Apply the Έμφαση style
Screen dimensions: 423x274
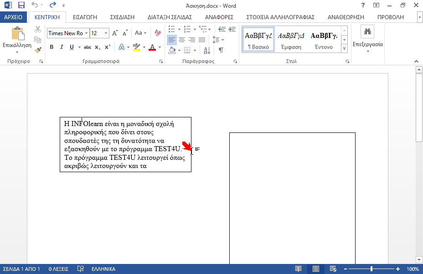pos(291,39)
